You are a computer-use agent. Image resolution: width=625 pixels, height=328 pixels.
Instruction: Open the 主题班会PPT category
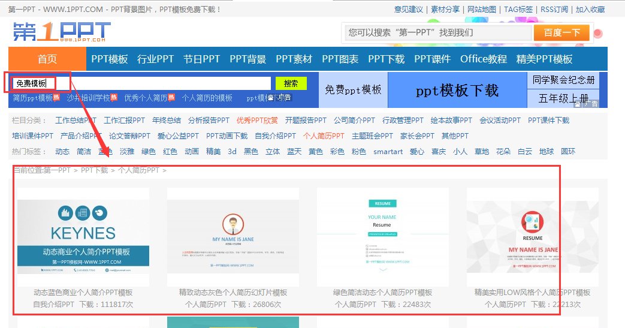coord(372,136)
